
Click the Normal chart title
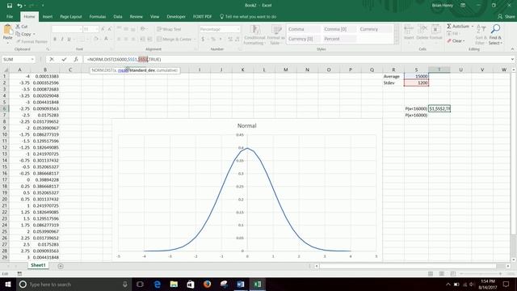pyautogui.click(x=246, y=126)
